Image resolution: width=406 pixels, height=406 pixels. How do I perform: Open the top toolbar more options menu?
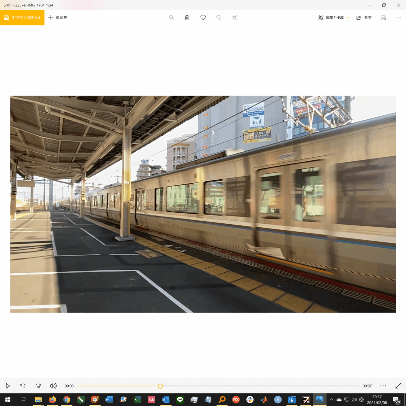pyautogui.click(x=398, y=18)
